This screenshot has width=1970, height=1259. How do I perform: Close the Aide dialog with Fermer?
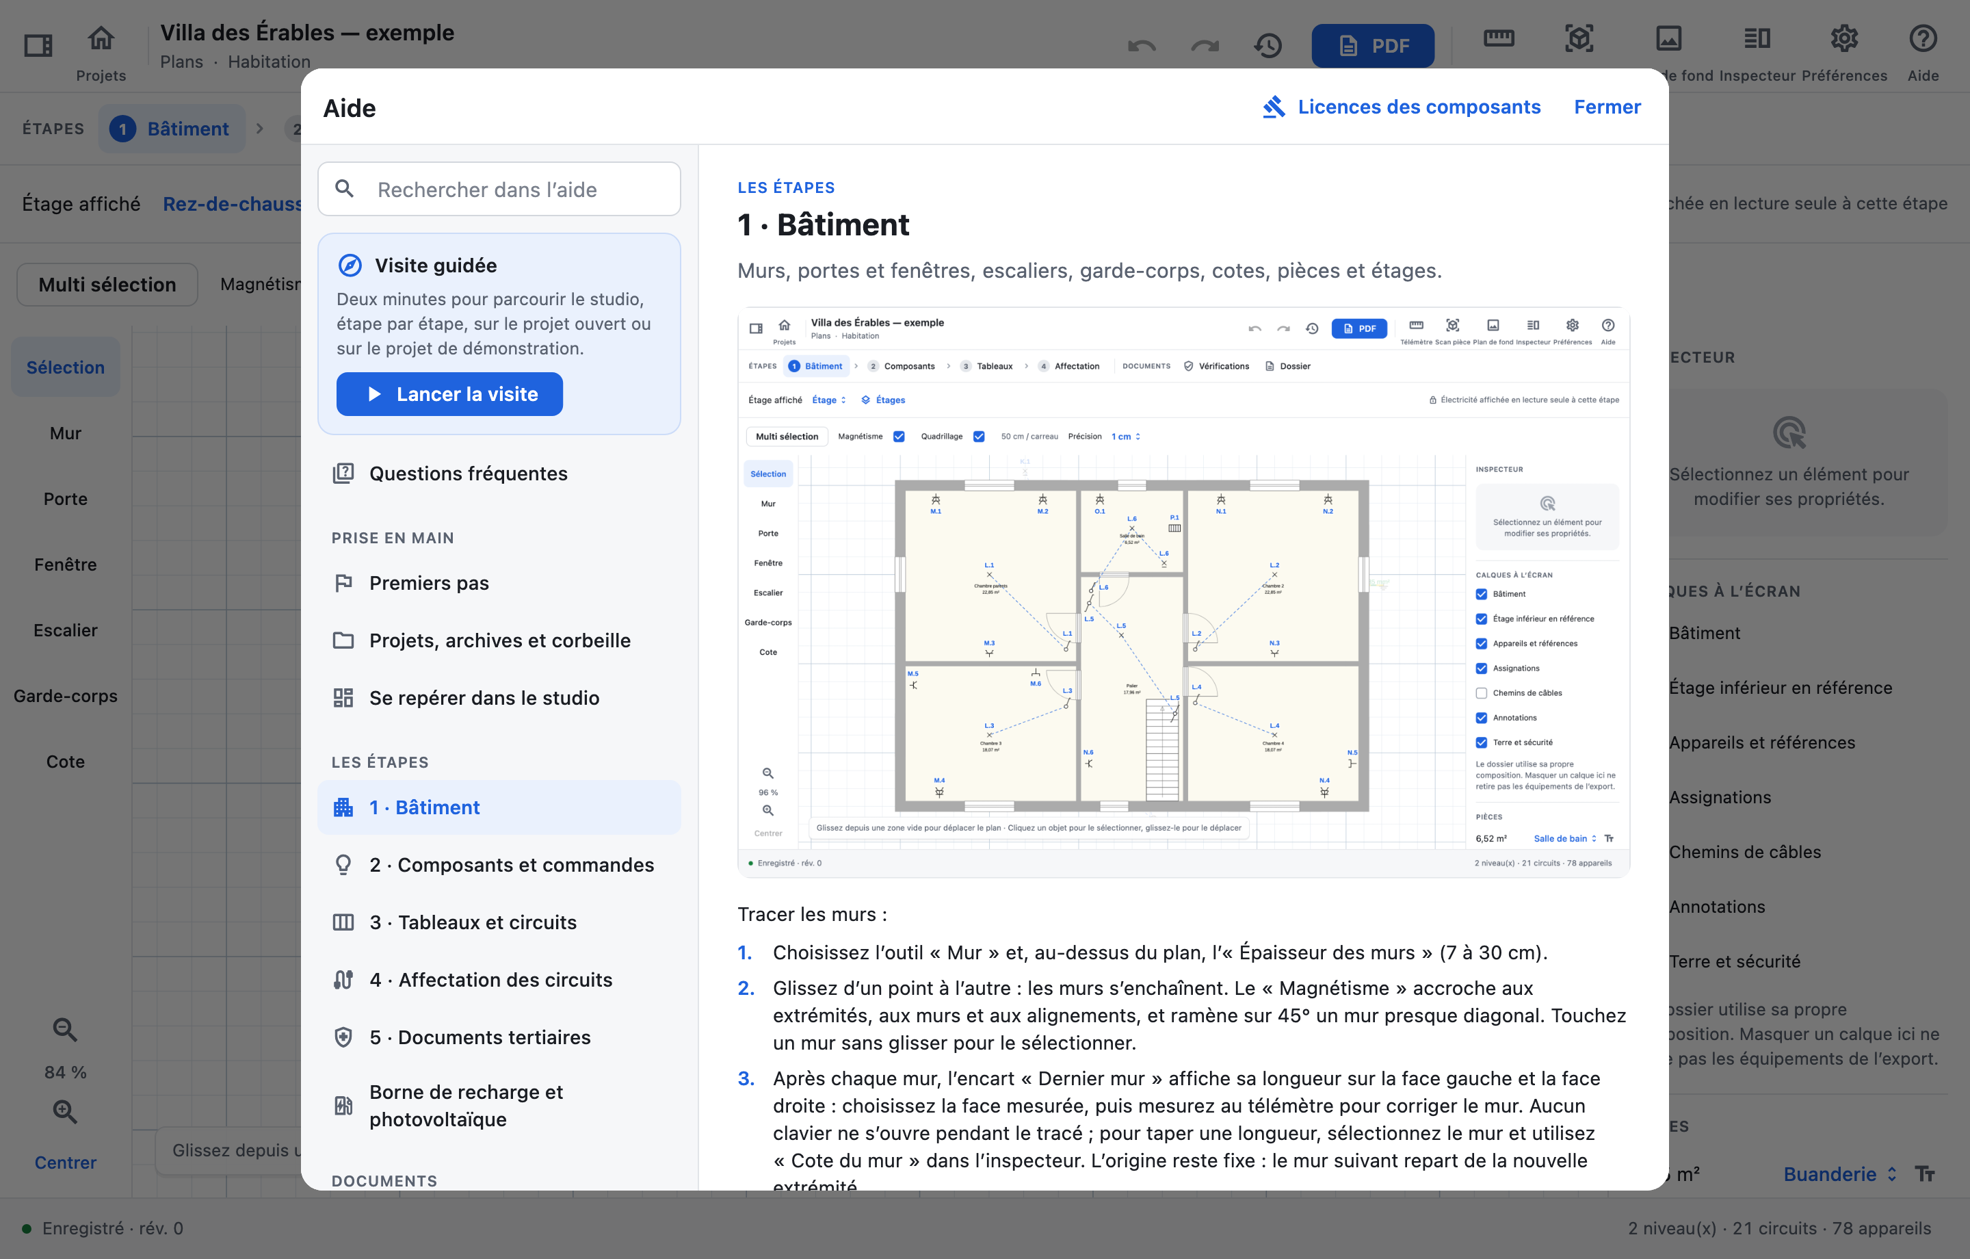pos(1607,107)
